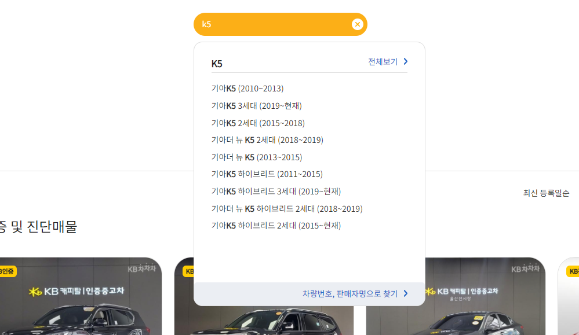Click the chevron next to 전체보기
This screenshot has height=335, width=579.
406,61
